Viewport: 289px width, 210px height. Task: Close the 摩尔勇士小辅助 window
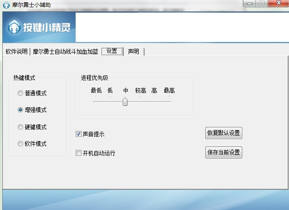279,3
